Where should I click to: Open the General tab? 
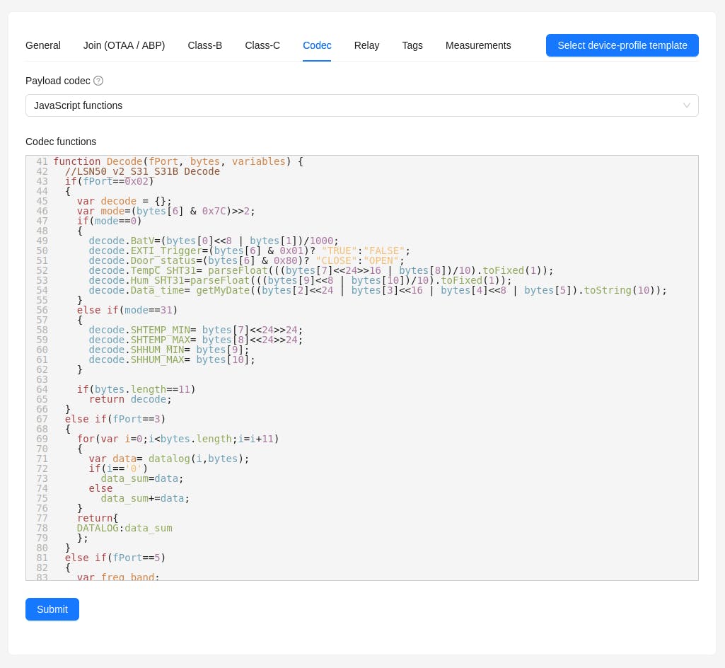point(43,45)
